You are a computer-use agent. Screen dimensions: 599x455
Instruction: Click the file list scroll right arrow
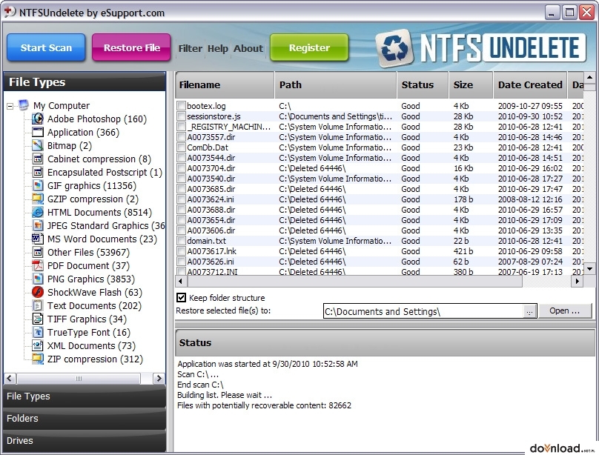click(x=577, y=282)
